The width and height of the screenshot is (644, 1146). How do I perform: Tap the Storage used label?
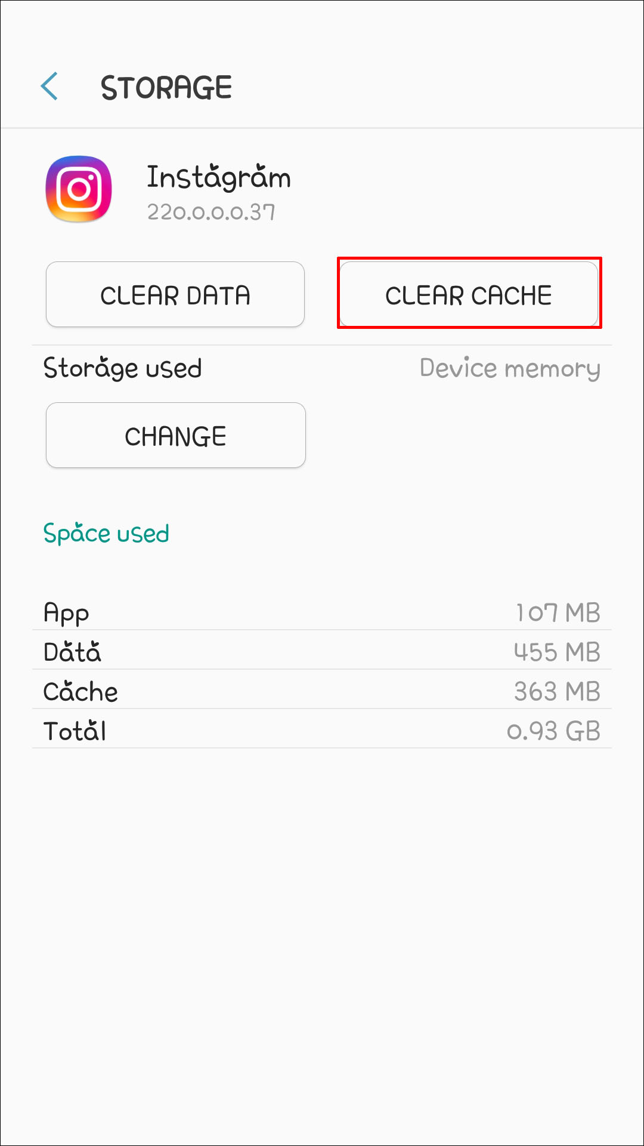pos(123,368)
